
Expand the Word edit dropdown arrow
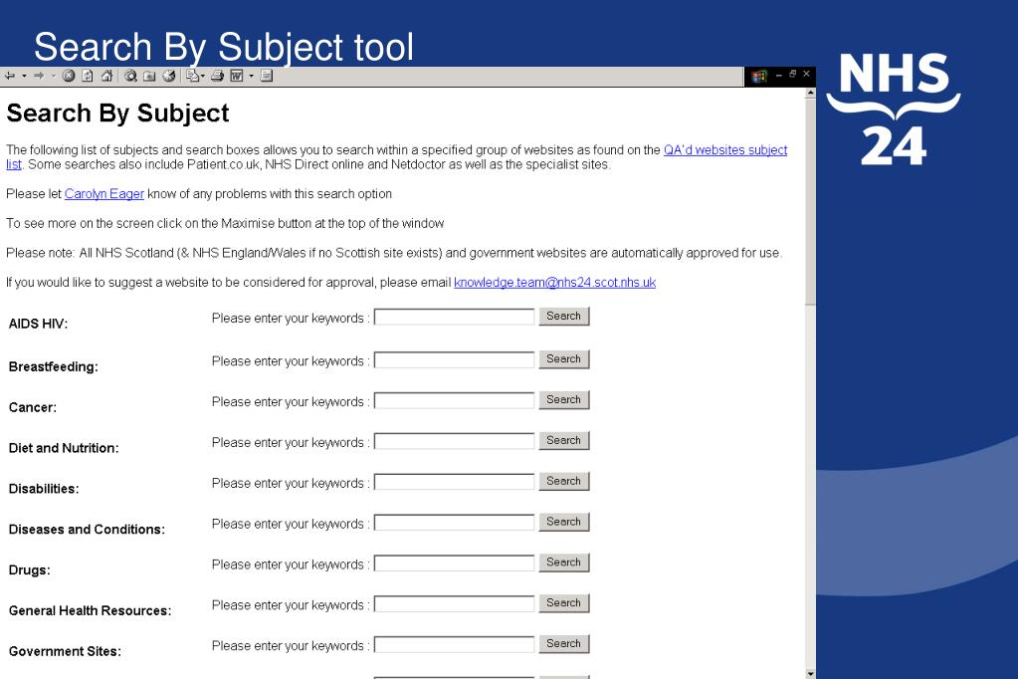click(251, 76)
